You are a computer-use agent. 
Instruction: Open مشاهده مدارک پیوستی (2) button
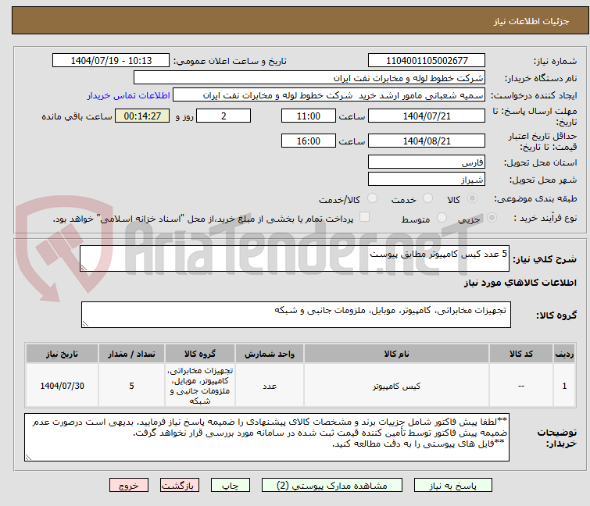click(x=332, y=486)
